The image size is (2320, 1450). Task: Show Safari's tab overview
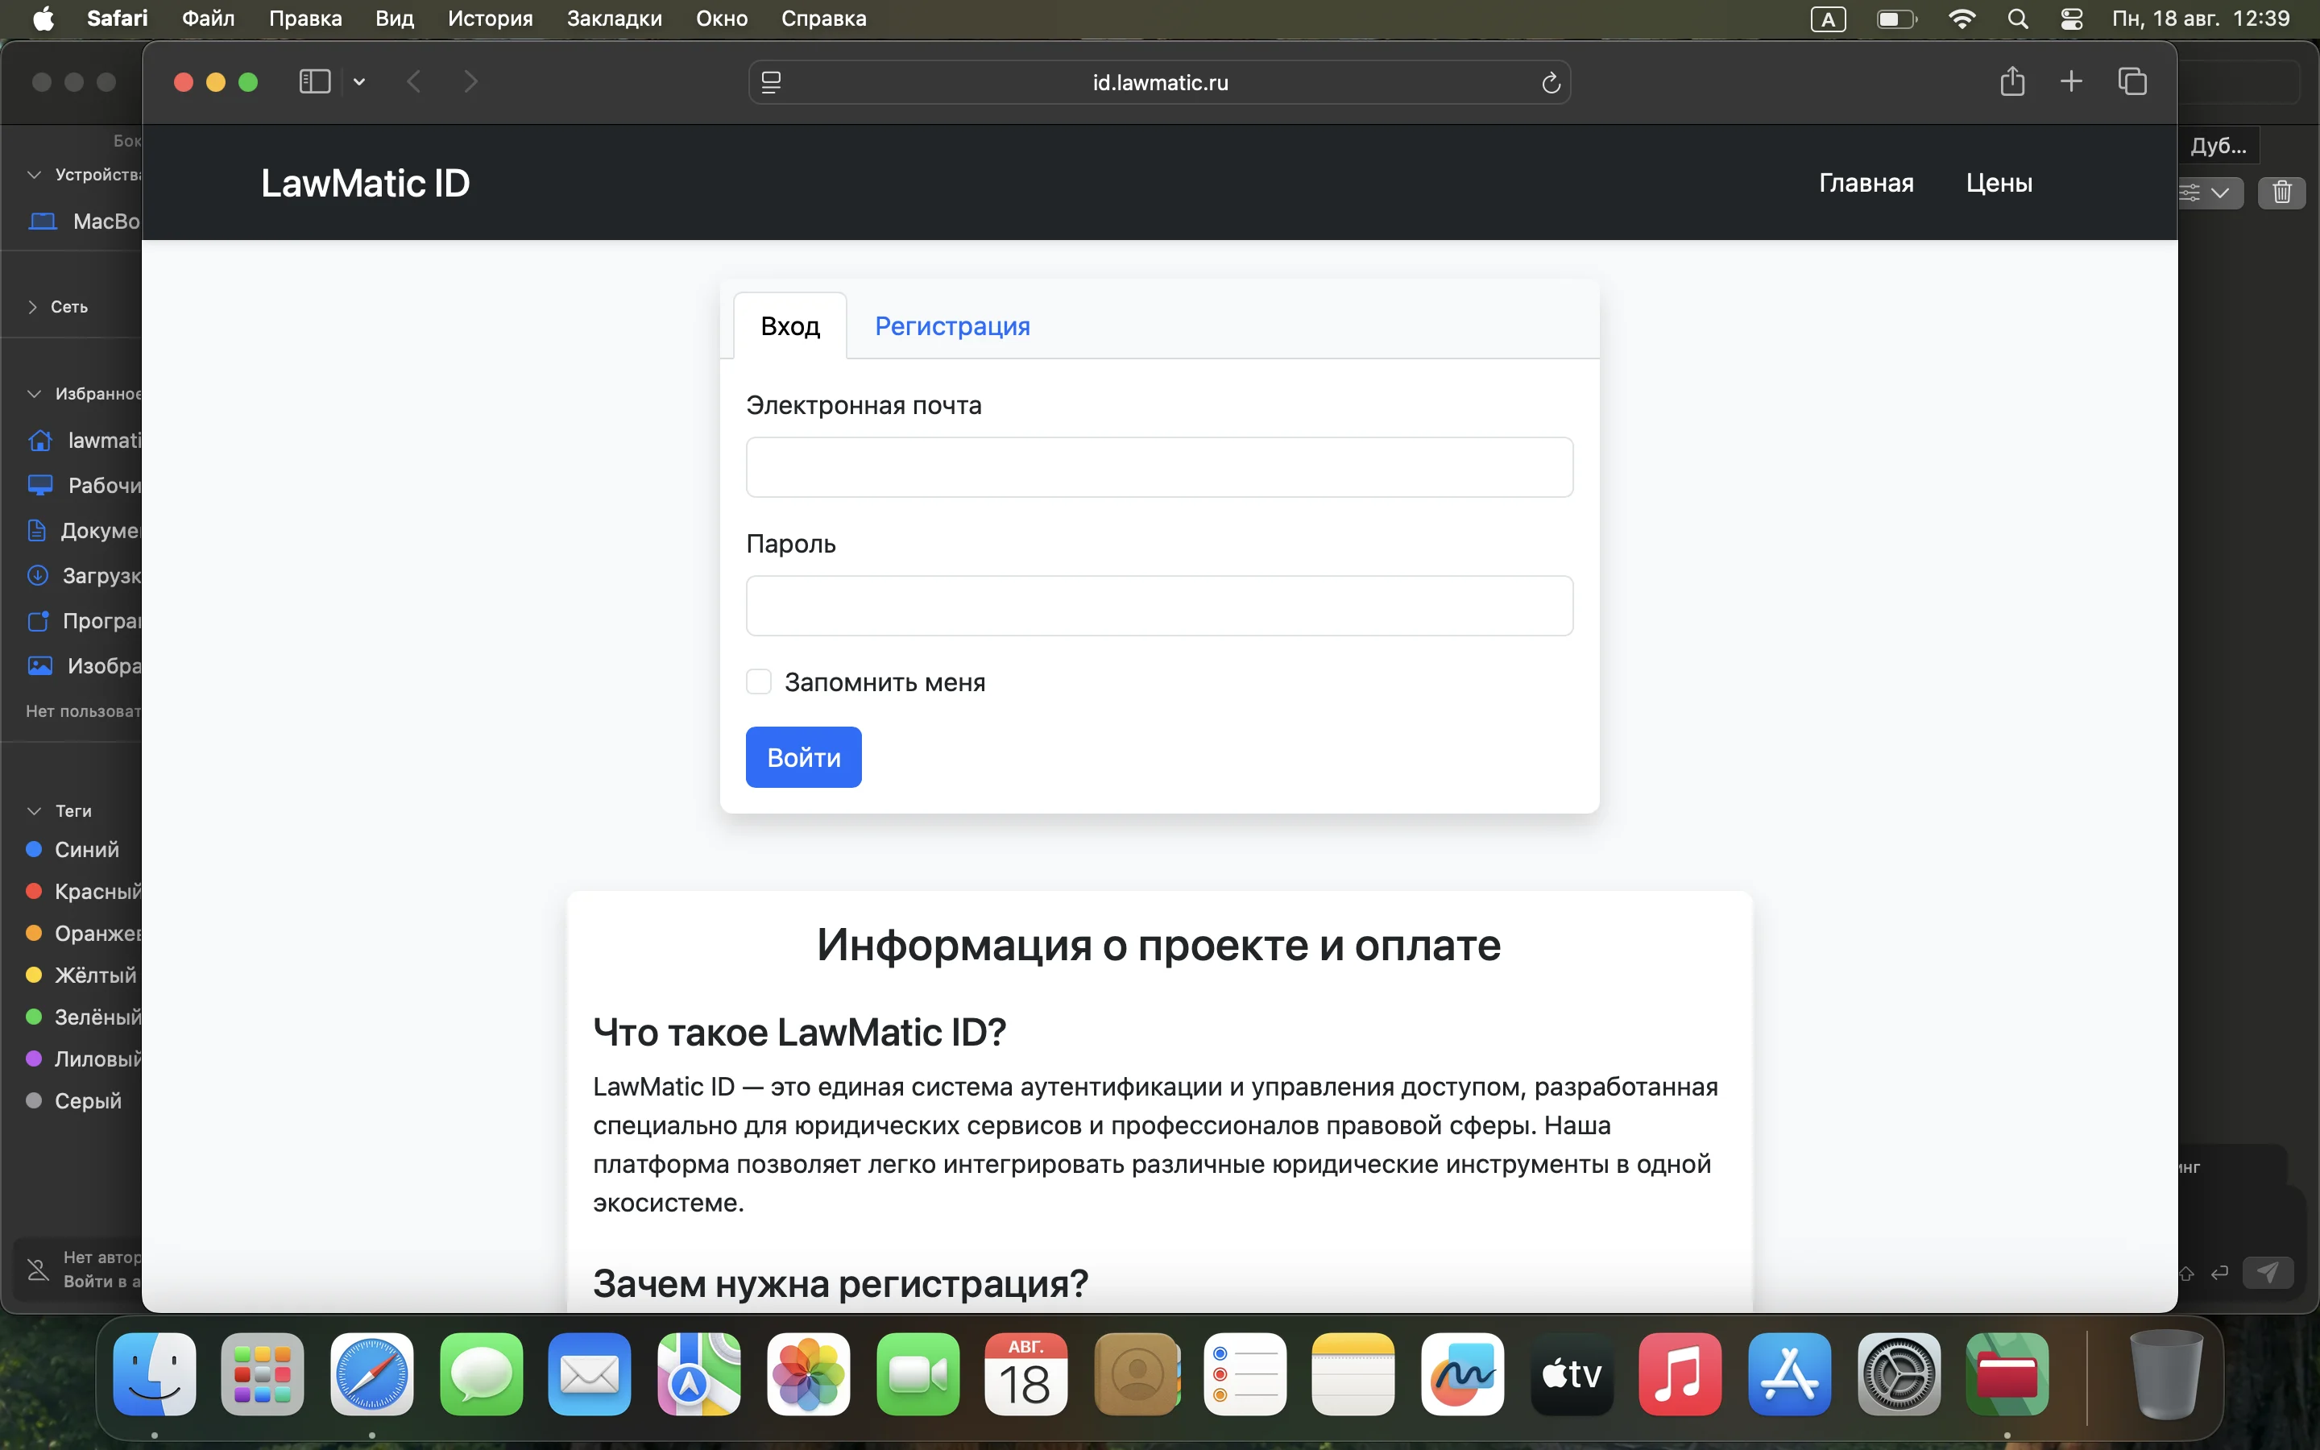tap(2132, 81)
